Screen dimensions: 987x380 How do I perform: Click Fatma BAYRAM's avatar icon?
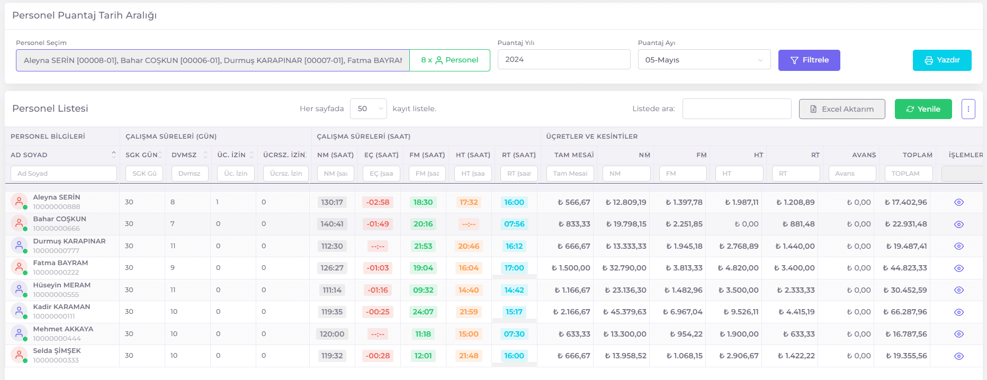pyautogui.click(x=19, y=267)
